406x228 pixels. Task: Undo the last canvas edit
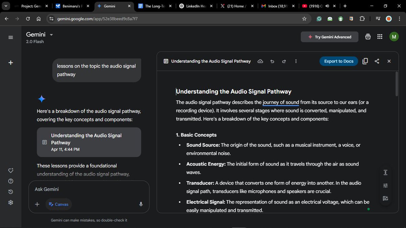point(272,61)
